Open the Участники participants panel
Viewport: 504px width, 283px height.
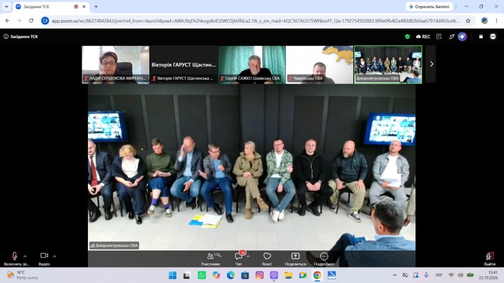(x=211, y=258)
